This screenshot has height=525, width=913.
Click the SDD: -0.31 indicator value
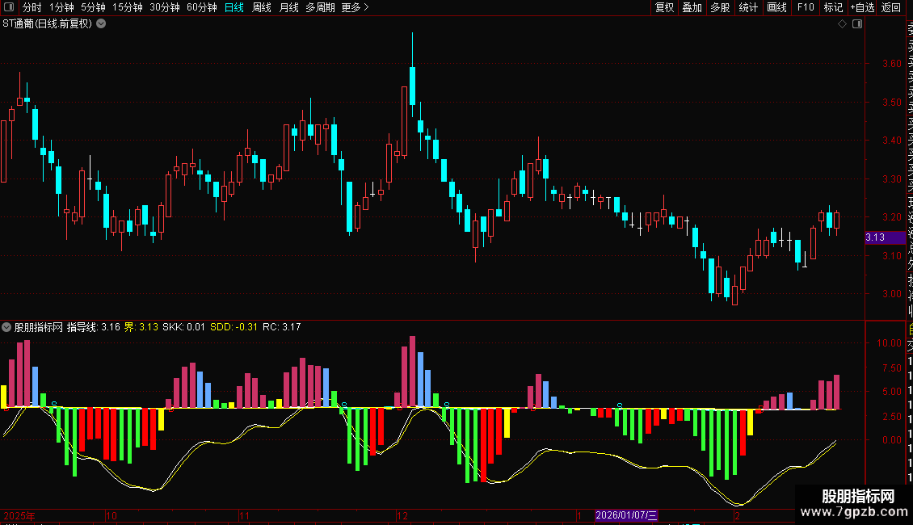pyautogui.click(x=234, y=327)
